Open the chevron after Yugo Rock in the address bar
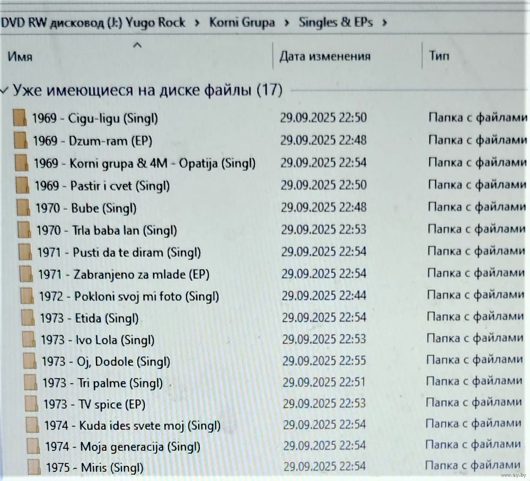This screenshot has width=530, height=481. coord(197,23)
